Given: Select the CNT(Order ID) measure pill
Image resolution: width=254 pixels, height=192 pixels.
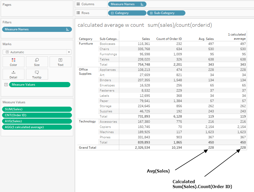Looking at the screenshot, I should pyautogui.click(x=37, y=115).
